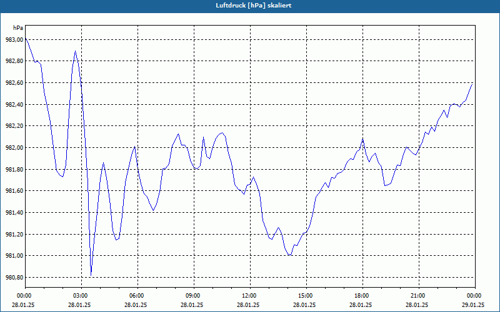Select the y-axis value 982,80

14,61
